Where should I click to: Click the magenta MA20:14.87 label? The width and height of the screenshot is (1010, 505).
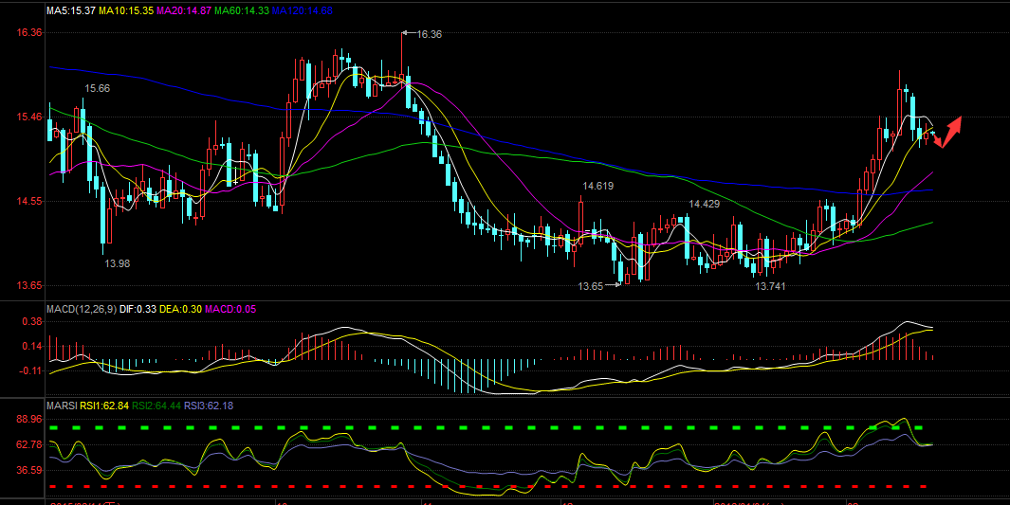coord(182,10)
